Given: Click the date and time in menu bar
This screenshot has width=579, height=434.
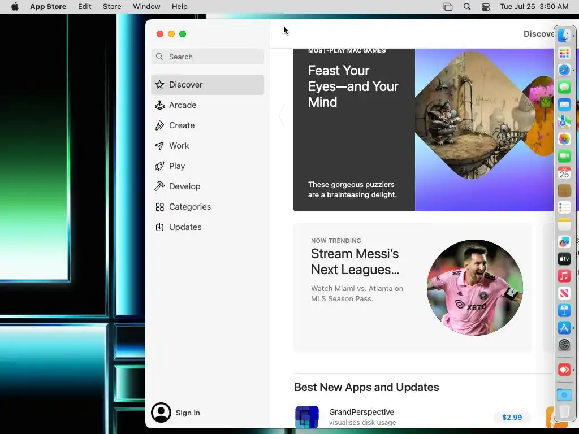Looking at the screenshot, I should 534,6.
